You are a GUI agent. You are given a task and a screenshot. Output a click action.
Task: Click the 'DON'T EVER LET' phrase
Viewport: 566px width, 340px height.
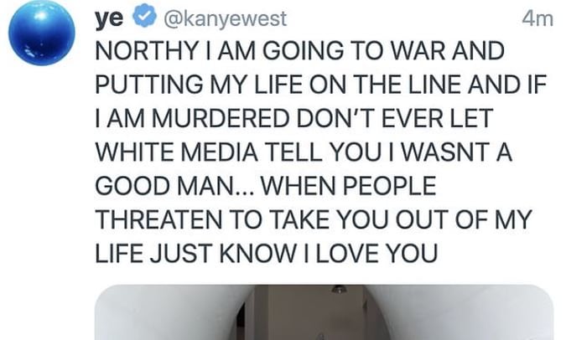pyautogui.click(x=394, y=118)
